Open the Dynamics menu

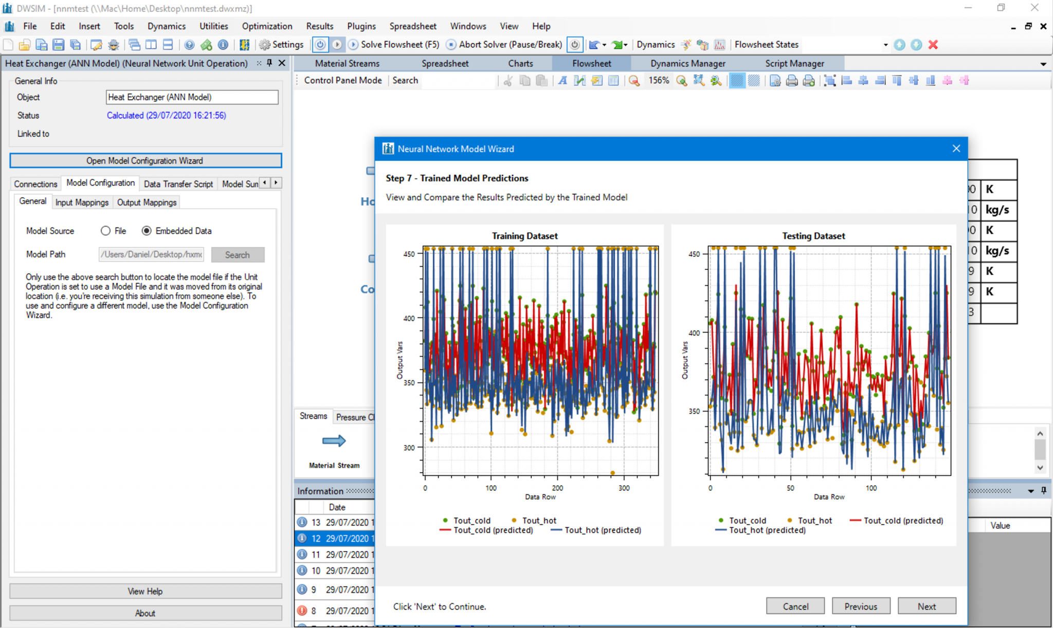click(166, 26)
